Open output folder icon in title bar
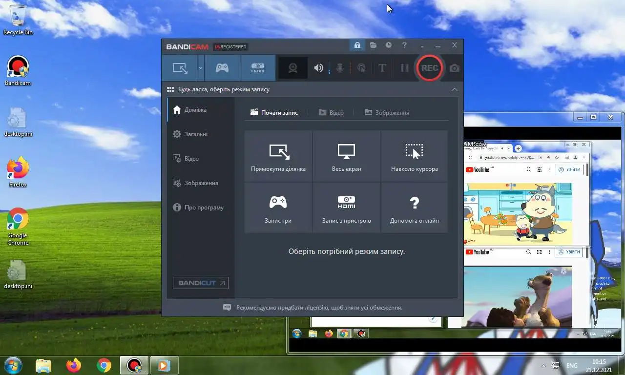Screen dimensions: 625x375 (373, 45)
